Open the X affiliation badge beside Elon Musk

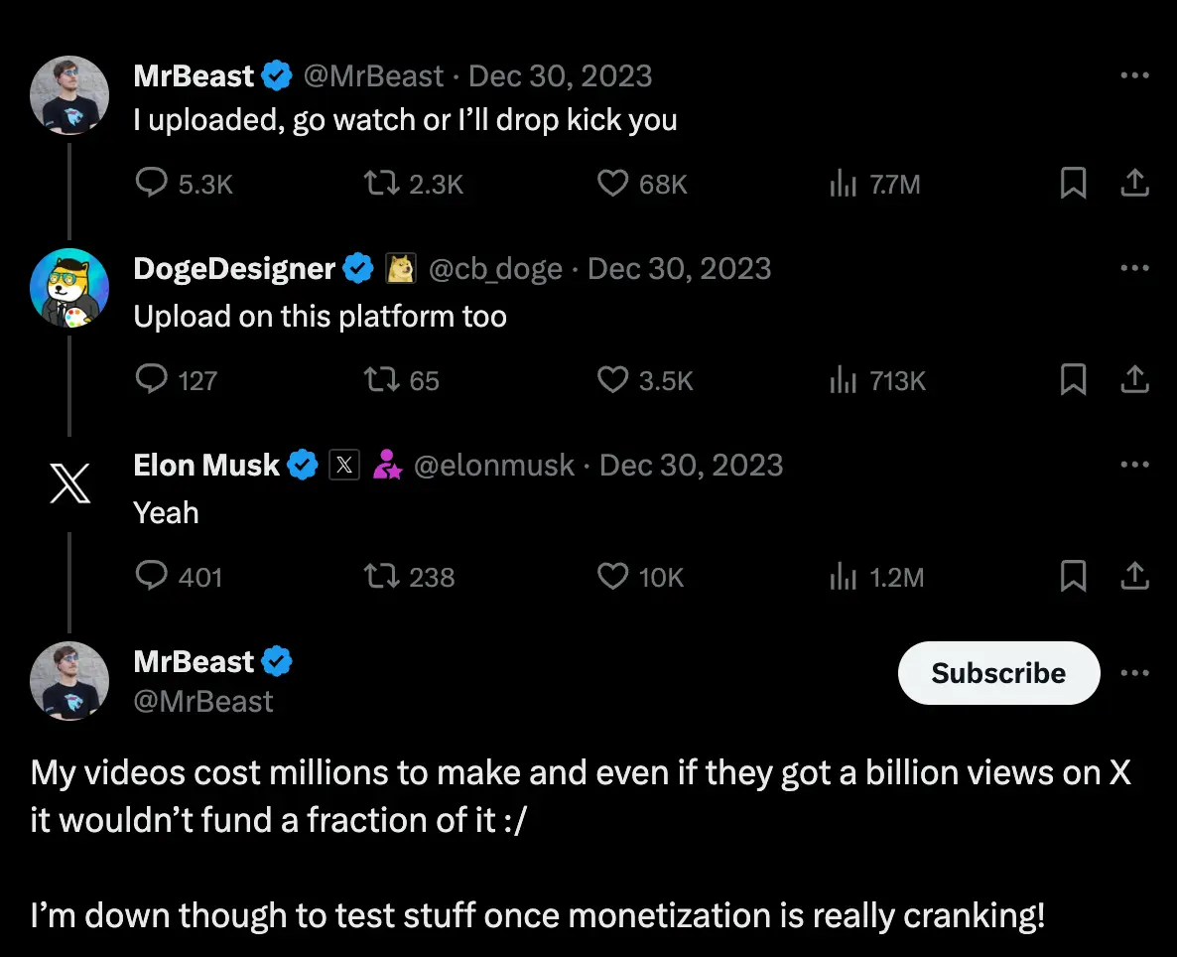343,464
